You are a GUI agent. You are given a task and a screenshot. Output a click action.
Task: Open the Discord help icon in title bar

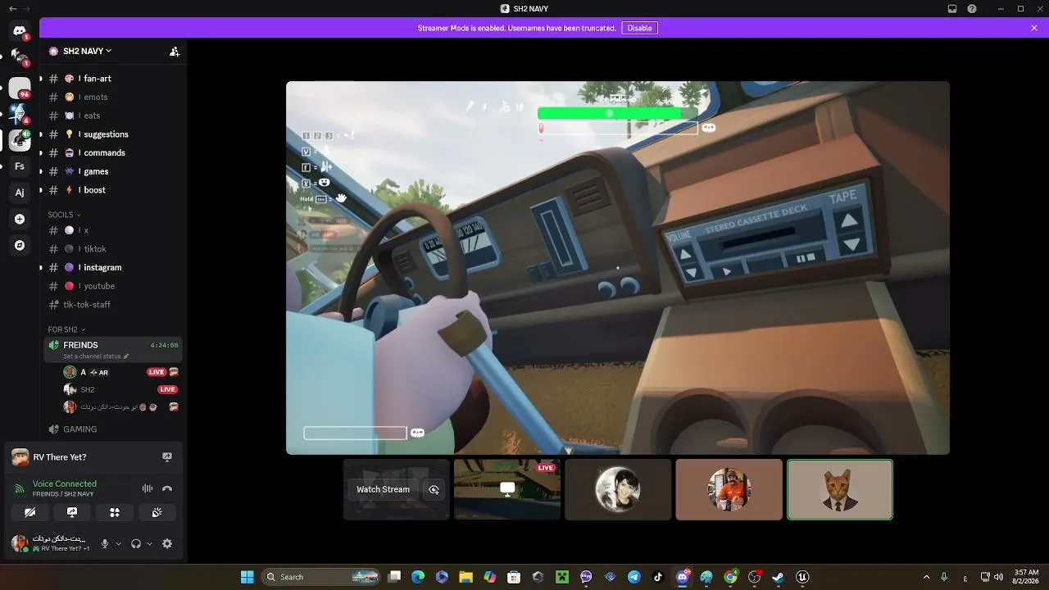[x=972, y=9]
